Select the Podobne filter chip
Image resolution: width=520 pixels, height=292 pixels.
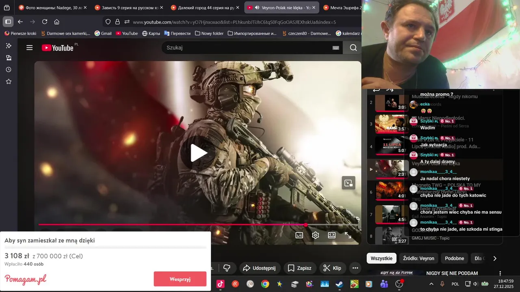[x=454, y=258]
